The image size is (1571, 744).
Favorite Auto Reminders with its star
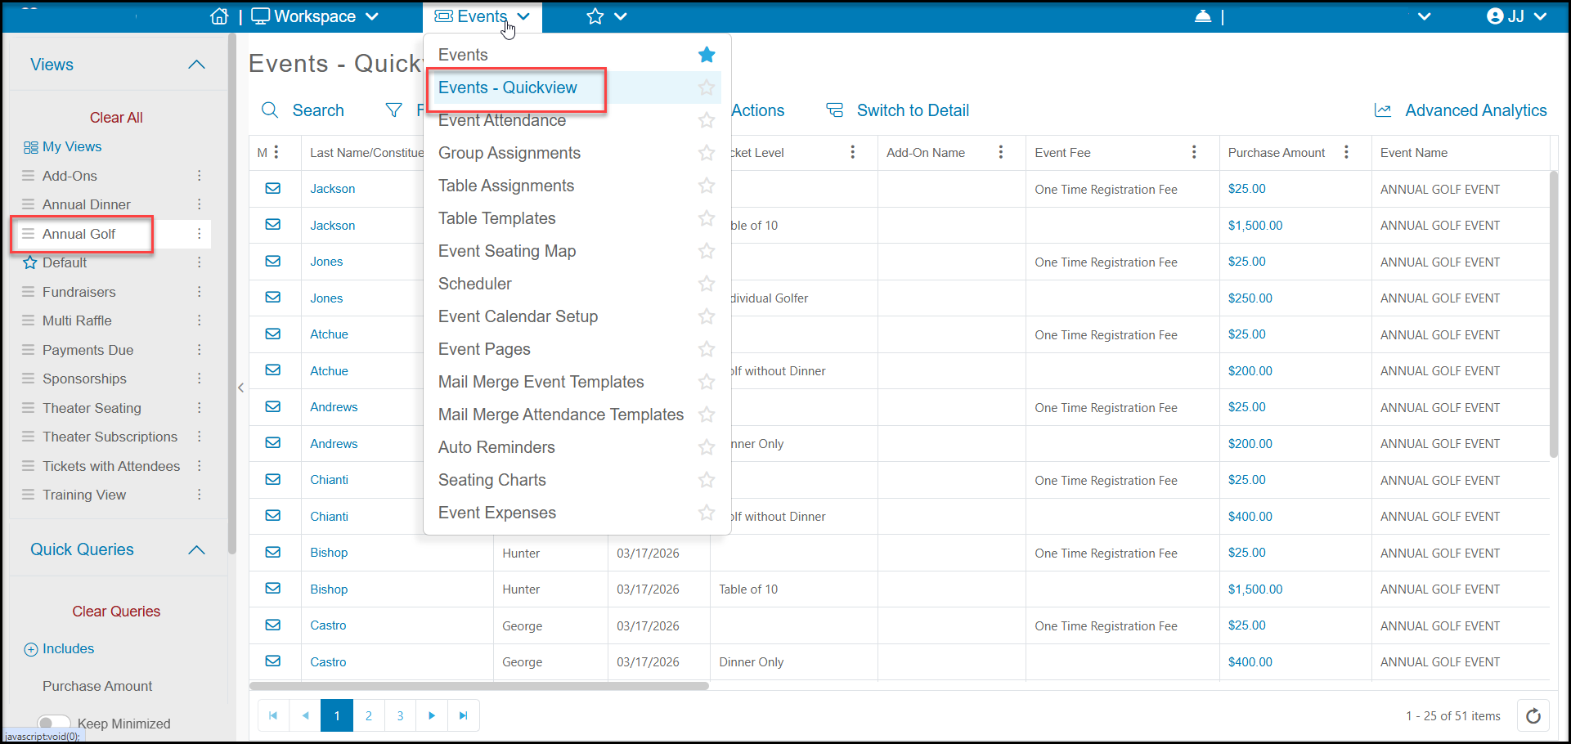(707, 447)
